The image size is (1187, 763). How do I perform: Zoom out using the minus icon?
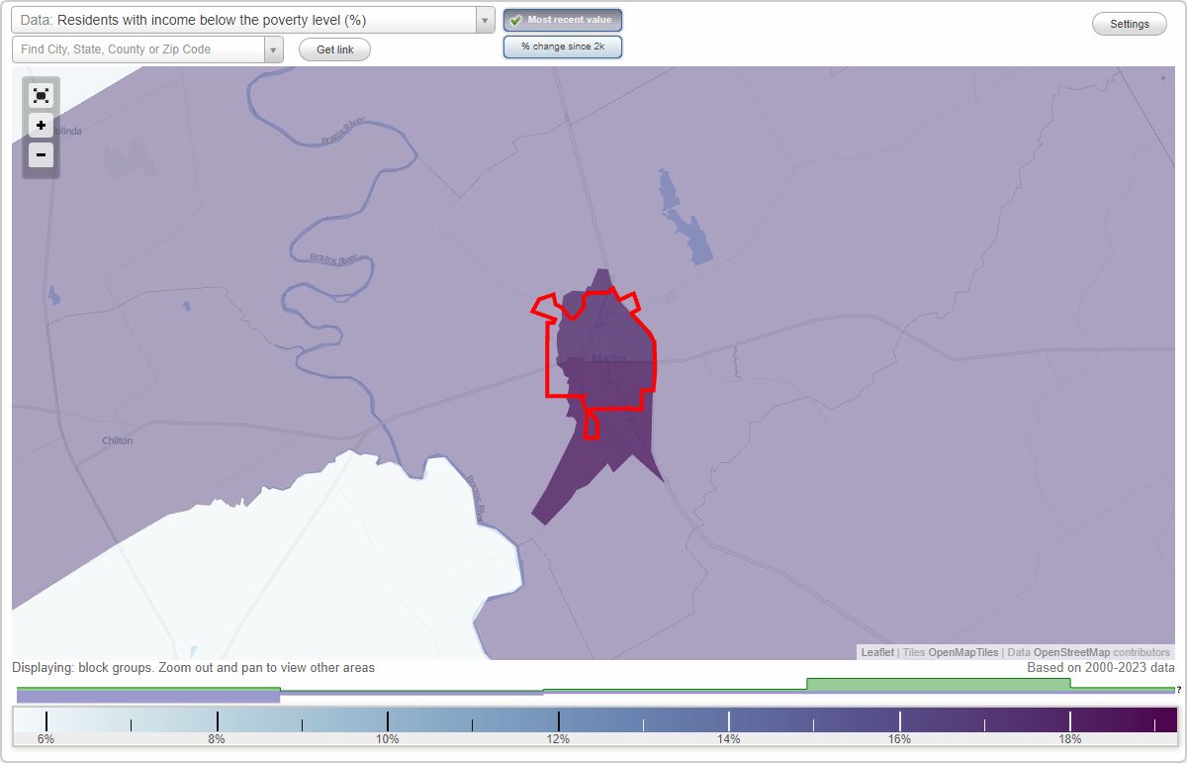[x=41, y=155]
